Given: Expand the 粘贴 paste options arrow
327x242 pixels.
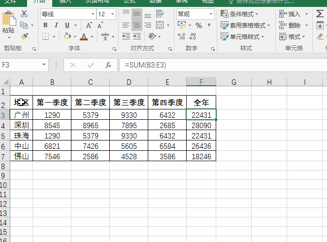Looking at the screenshot, I should click(x=9, y=38).
